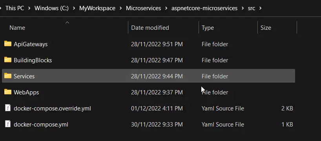This screenshot has width=321, height=141.
Task: Open chevron after aspnetcore-microservices breadcrumb
Action: (243, 8)
